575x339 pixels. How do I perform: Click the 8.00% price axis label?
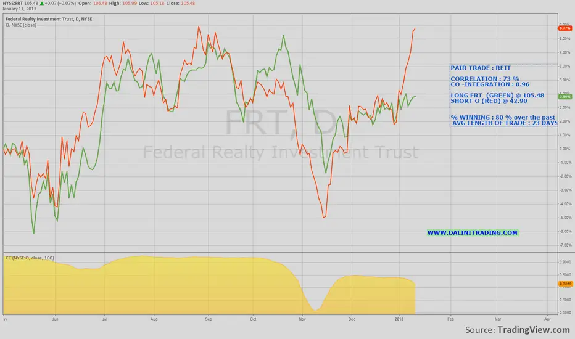coord(565,38)
